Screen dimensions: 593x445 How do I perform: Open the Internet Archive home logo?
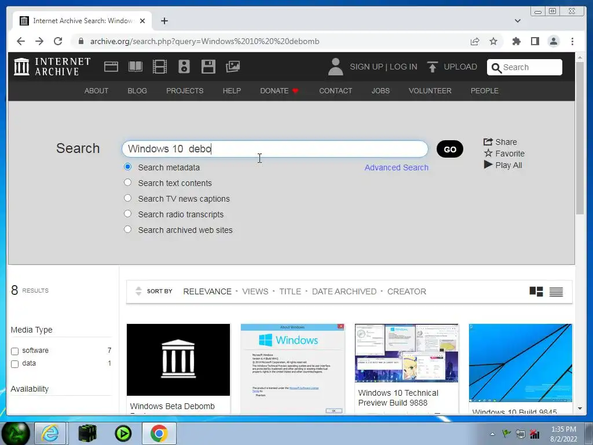point(52,67)
